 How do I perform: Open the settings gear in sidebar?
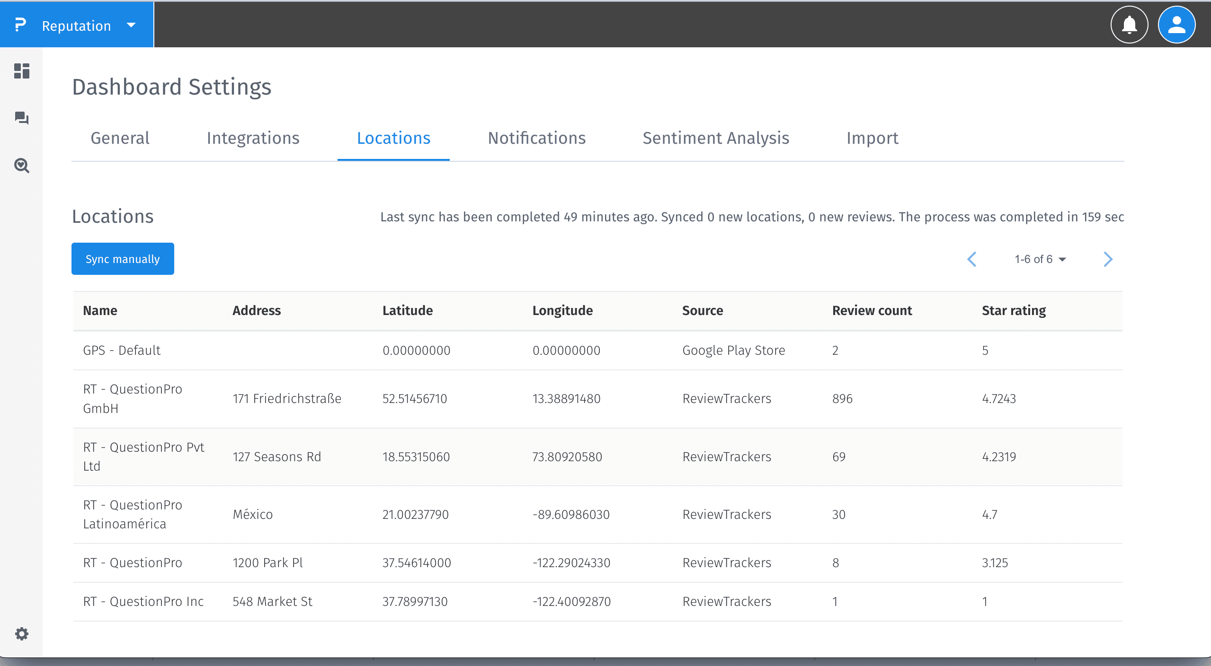click(x=22, y=633)
